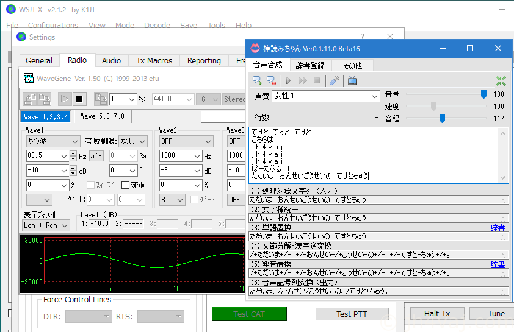The image size is (514, 332).
Task: Click Wave1 frequency stepper arrows beside Hz
Action: 73,156
